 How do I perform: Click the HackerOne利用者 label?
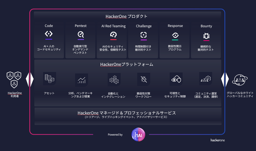(x=15, y=95)
